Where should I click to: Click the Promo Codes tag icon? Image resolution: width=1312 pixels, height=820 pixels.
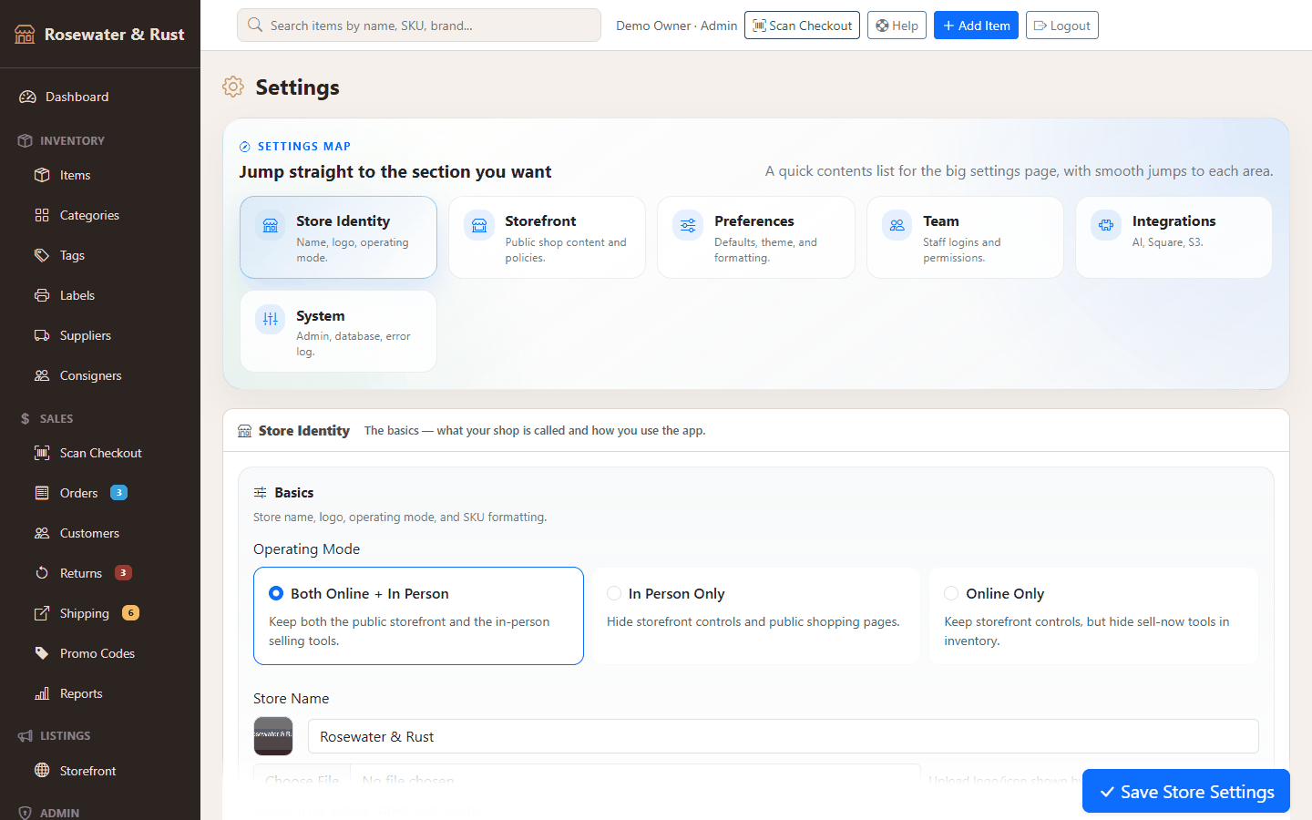[x=42, y=653]
